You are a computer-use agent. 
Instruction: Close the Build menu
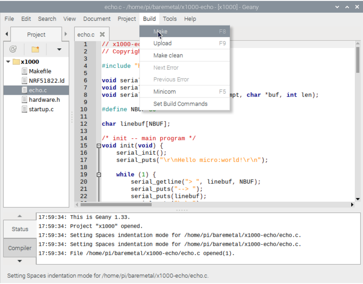point(149,19)
